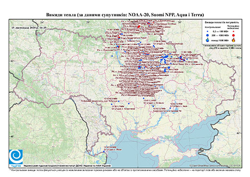Click the large blue circle in legend
The height and width of the screenshot is (177, 250).
[x=208, y=35]
